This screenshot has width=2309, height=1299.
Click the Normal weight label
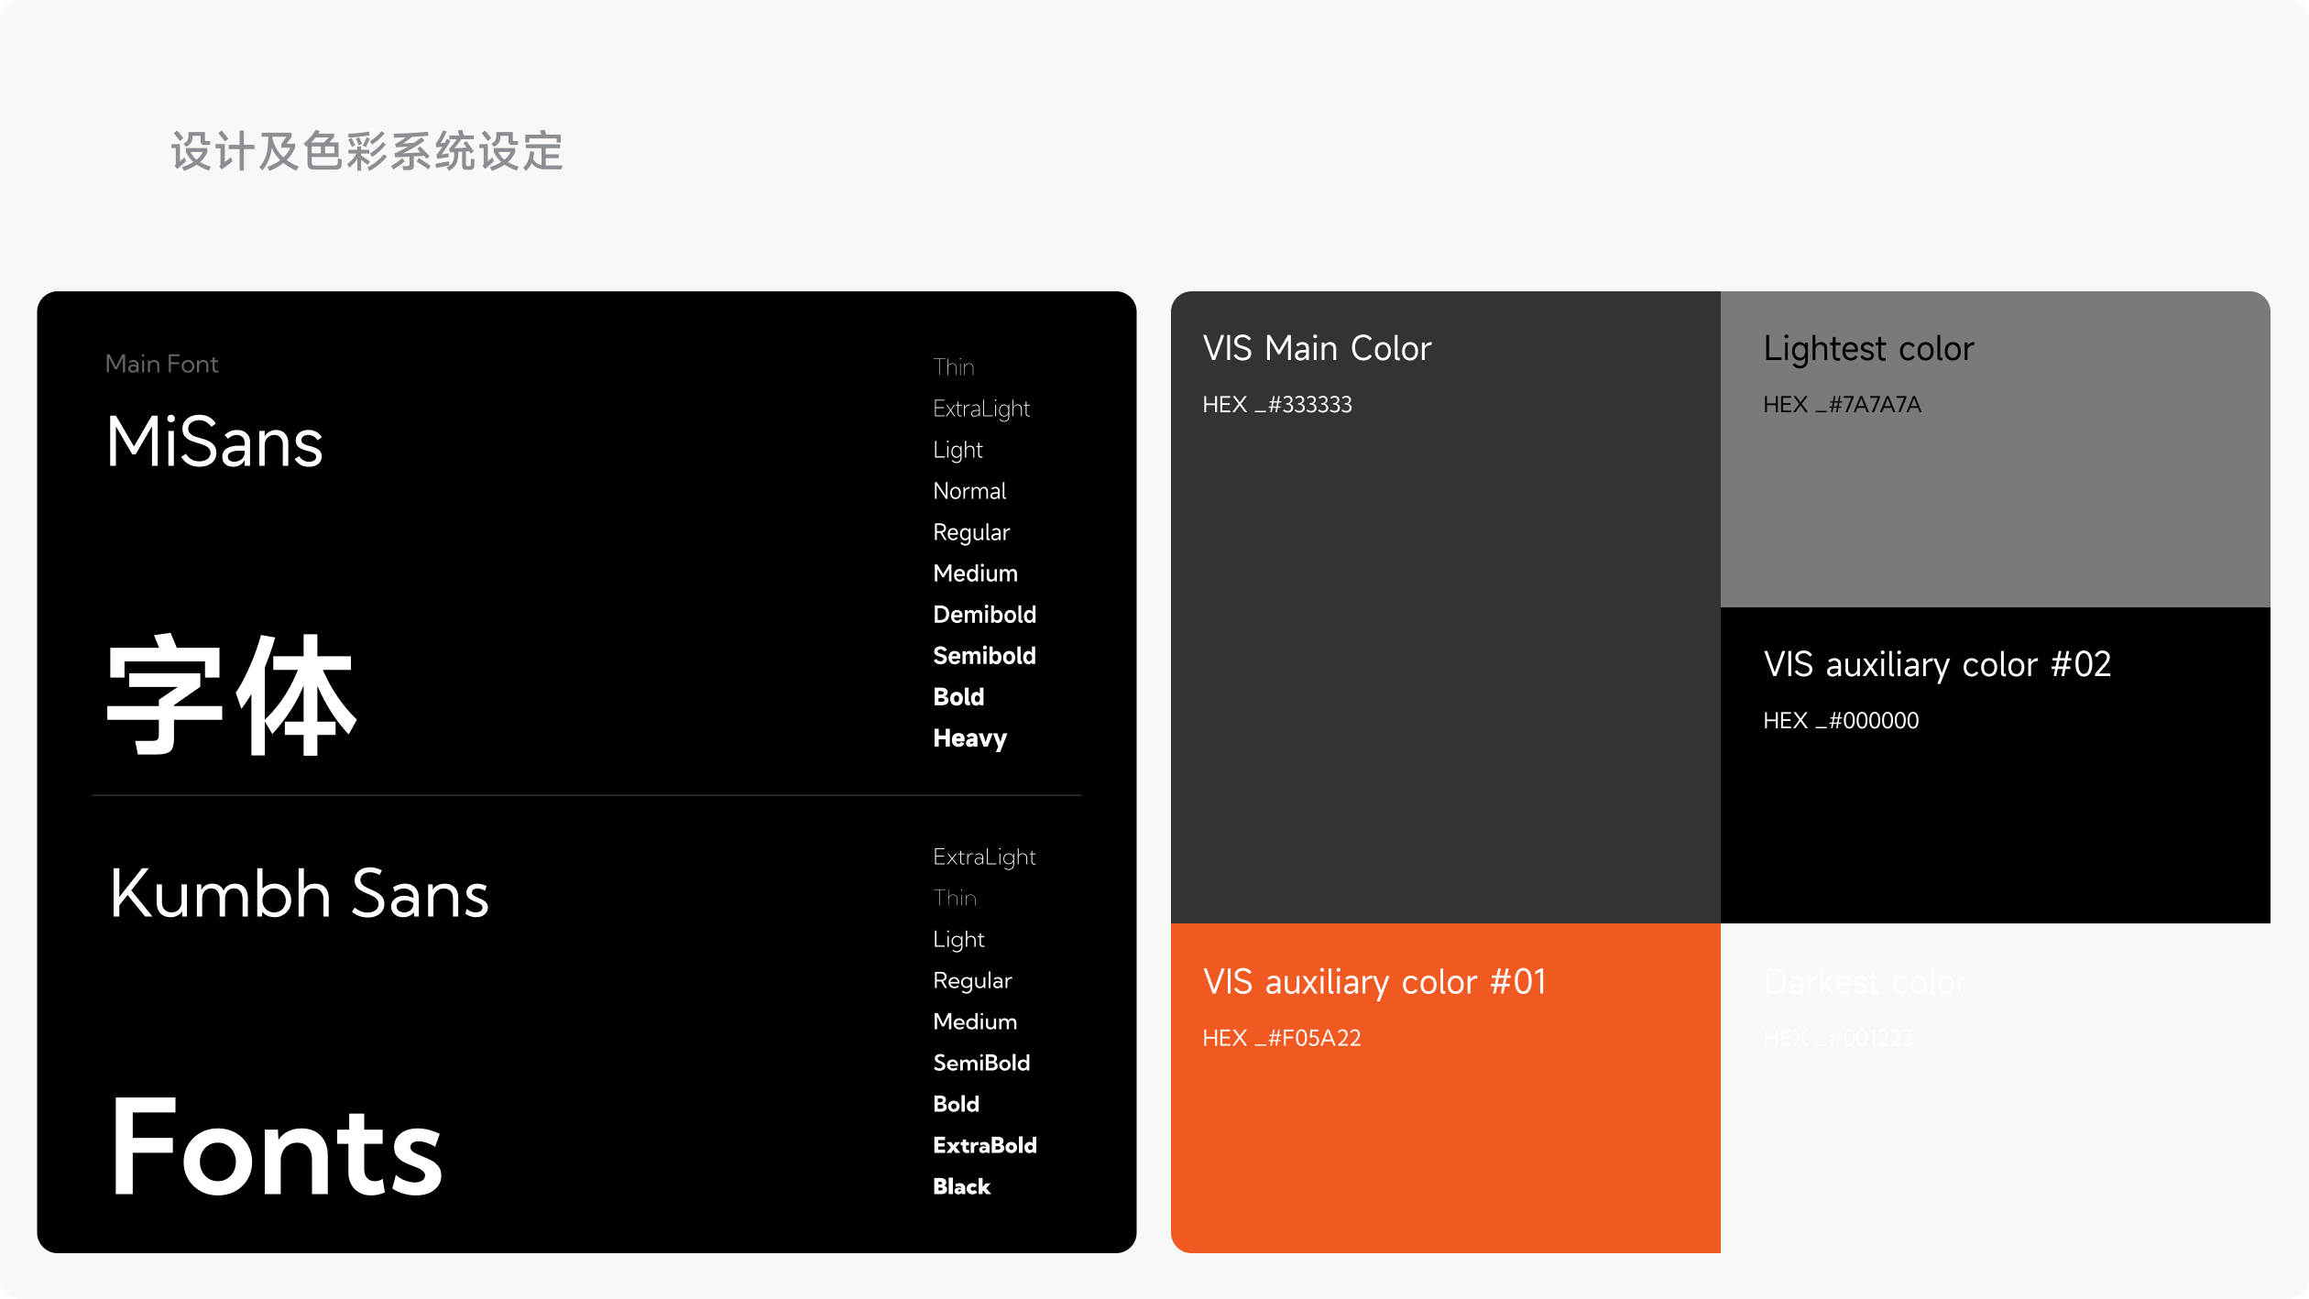click(x=969, y=491)
